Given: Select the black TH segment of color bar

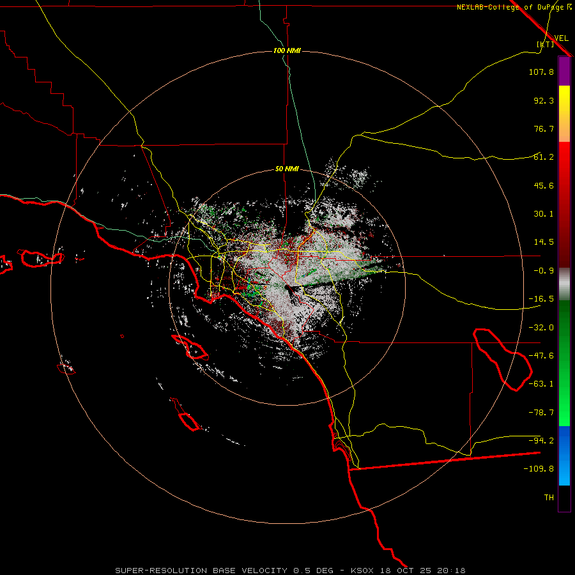Looking at the screenshot, I should 564,498.
